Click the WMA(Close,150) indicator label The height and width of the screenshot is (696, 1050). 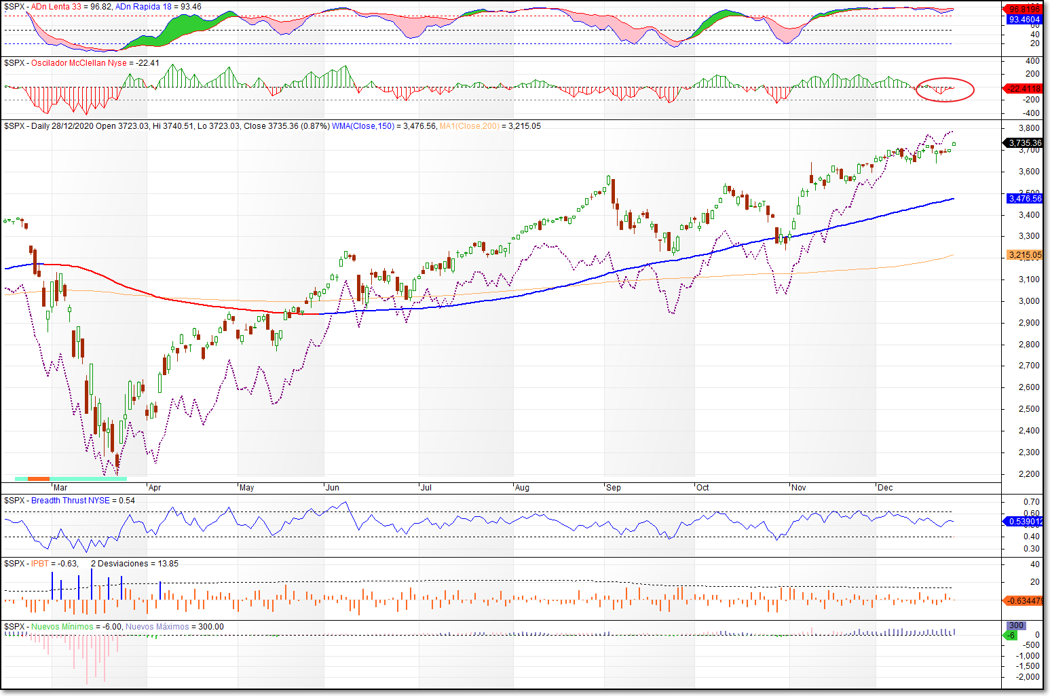tap(362, 126)
